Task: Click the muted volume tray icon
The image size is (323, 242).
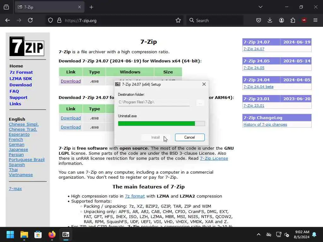Action: pos(287,234)
